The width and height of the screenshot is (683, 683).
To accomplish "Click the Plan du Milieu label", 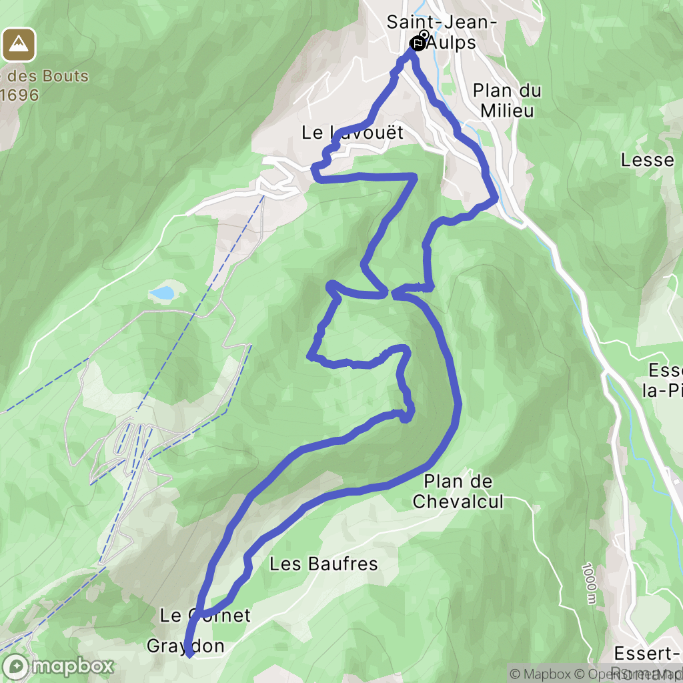I will pyautogui.click(x=507, y=100).
